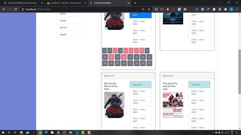Select the city Agadir
This screenshot has height=135, width=241.
click(x=69, y=34)
